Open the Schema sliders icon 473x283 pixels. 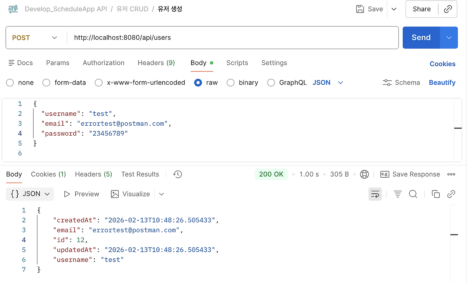click(387, 83)
